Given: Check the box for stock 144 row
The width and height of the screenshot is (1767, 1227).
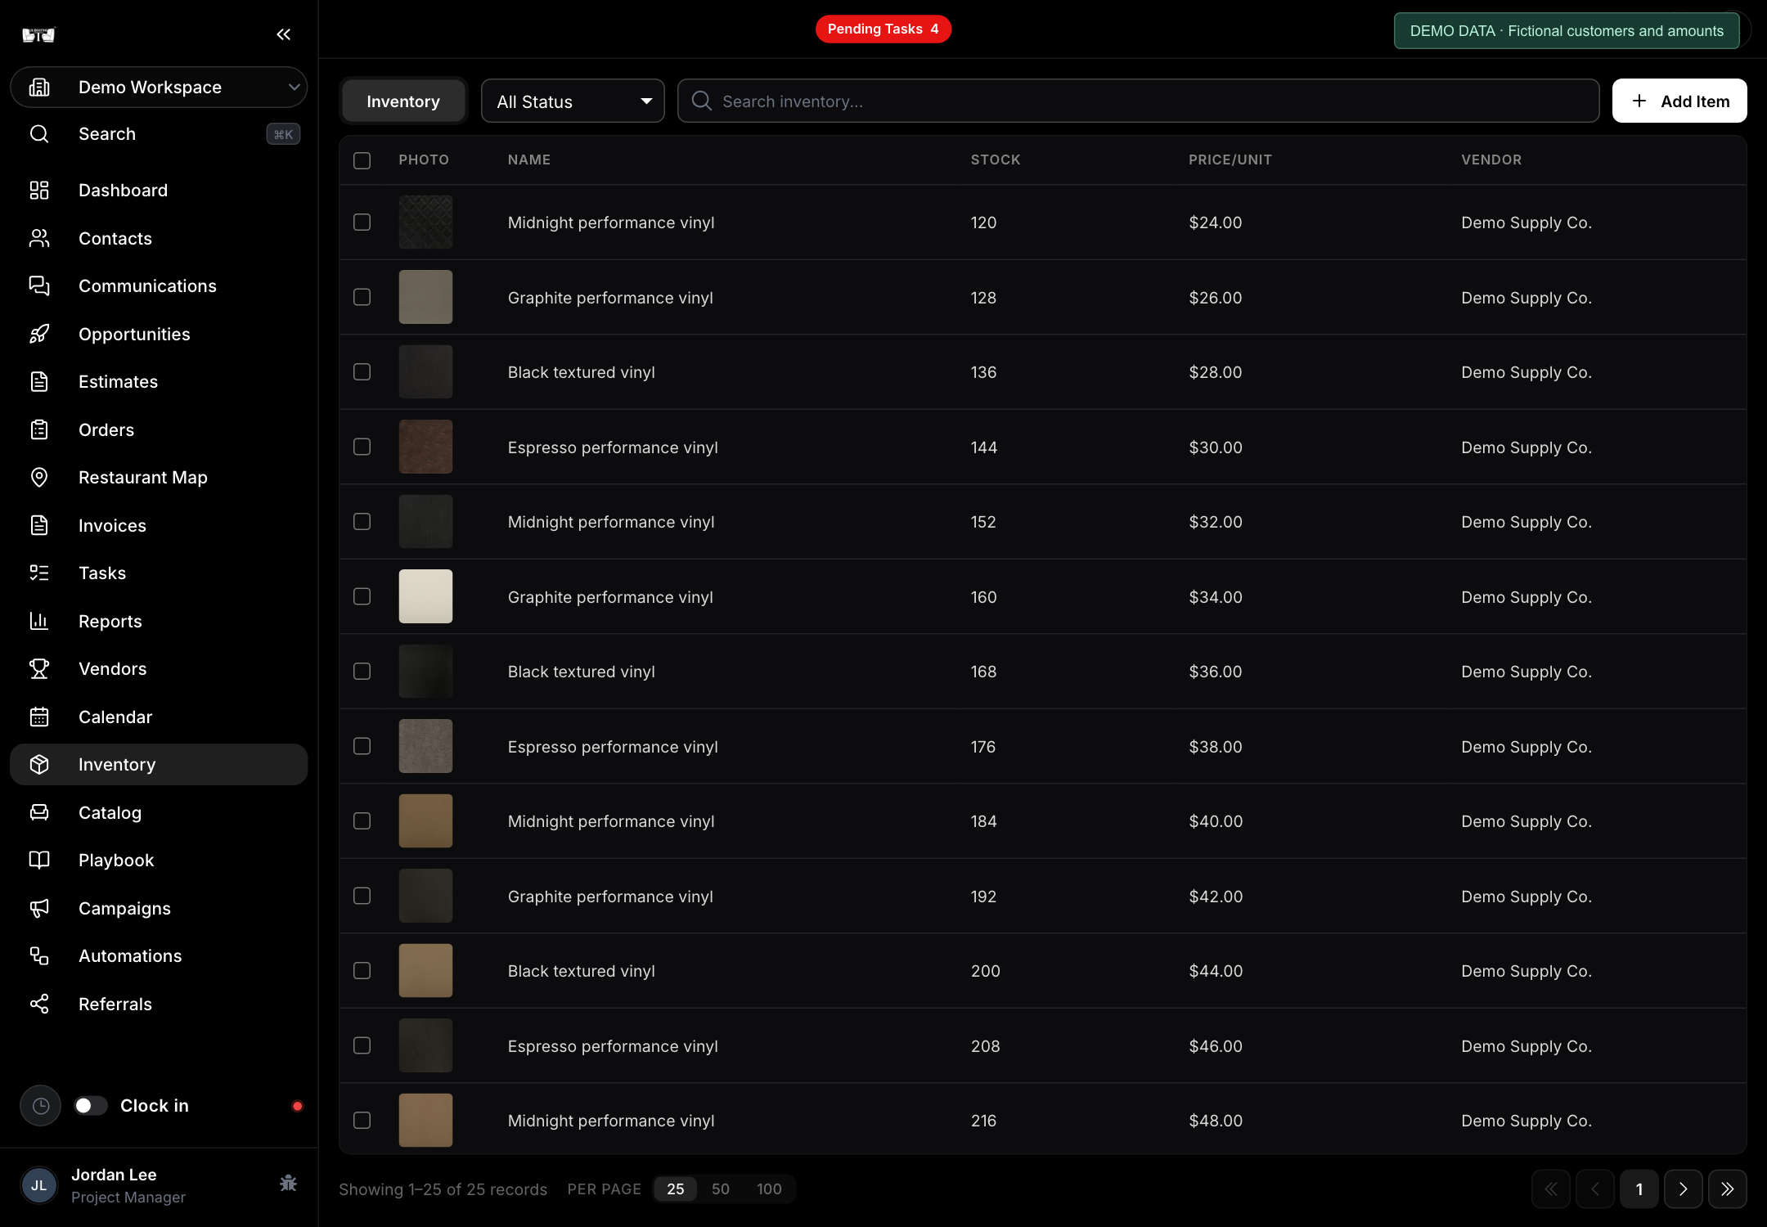Looking at the screenshot, I should pyautogui.click(x=362, y=447).
